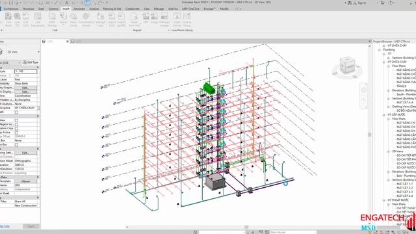Open the Annotate ribbon tab
Image resolution: width=416 pixels, height=234 pixels.
(x=79, y=8)
